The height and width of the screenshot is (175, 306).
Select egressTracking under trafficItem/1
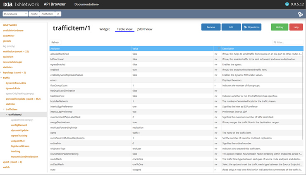(x=19, y=136)
